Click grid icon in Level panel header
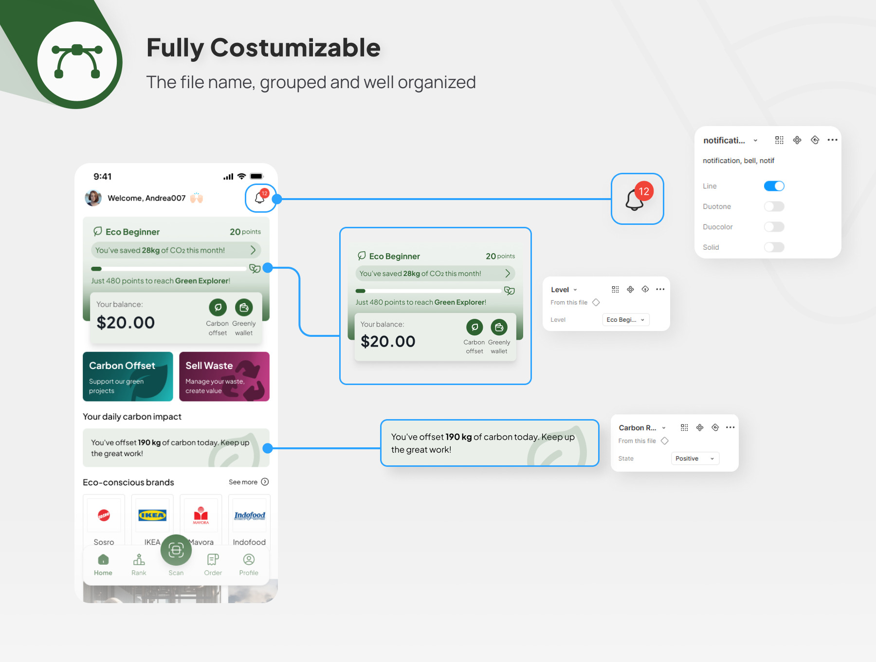 click(615, 289)
